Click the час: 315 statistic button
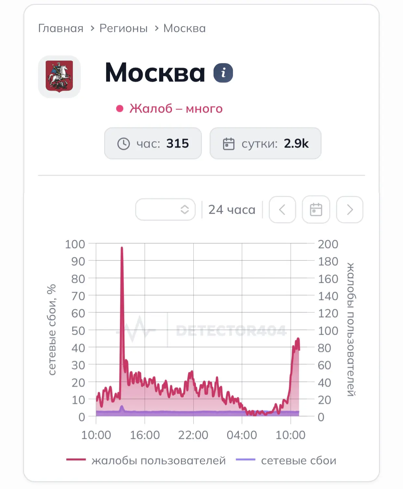403x489 pixels. pos(153,143)
